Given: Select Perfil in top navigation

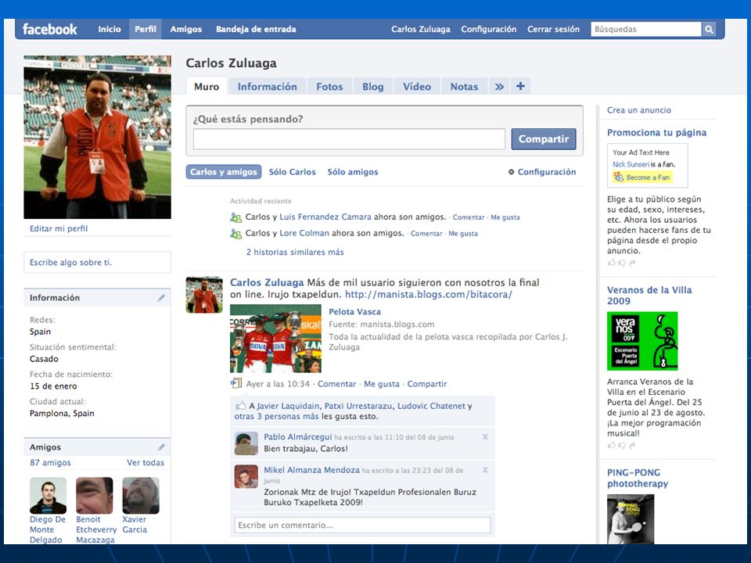Looking at the screenshot, I should (146, 29).
